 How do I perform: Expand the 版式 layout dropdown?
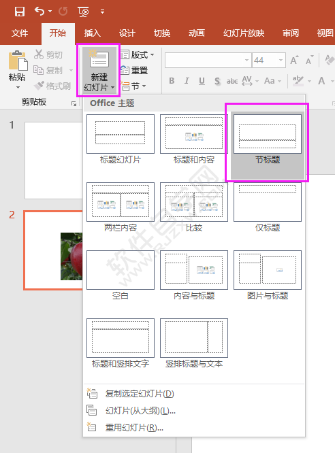point(152,54)
